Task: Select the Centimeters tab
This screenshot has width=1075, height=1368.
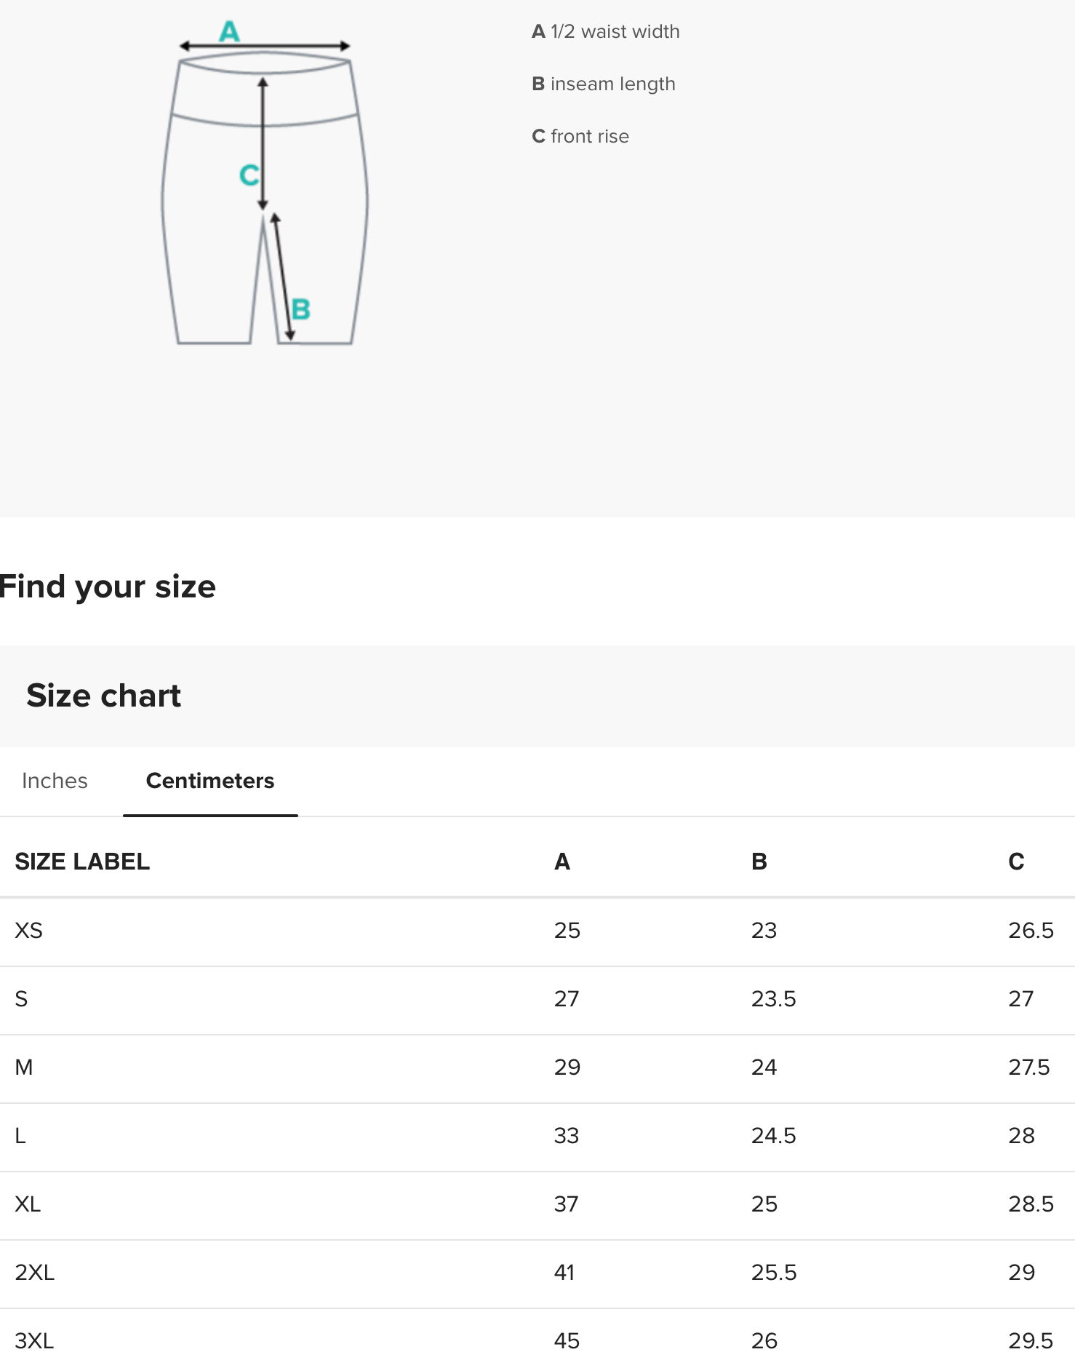Action: click(210, 781)
